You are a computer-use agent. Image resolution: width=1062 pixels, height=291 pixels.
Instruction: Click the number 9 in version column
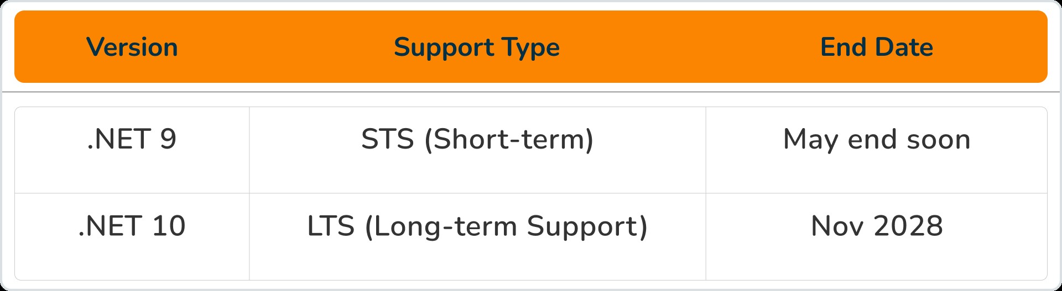168,139
